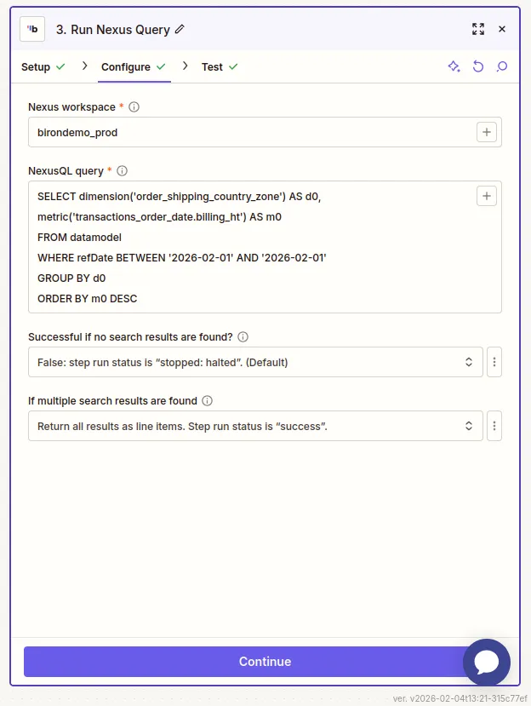Open the 'If multiple search results' dropdown
The image size is (531, 706).
tap(255, 426)
